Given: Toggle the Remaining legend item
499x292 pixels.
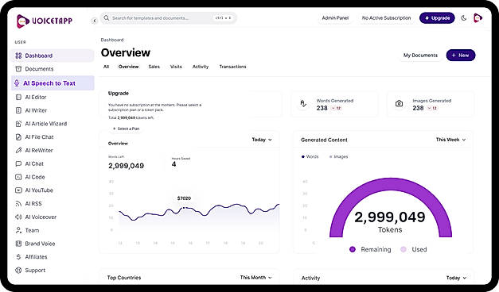Looking at the screenshot, I should [370, 249].
